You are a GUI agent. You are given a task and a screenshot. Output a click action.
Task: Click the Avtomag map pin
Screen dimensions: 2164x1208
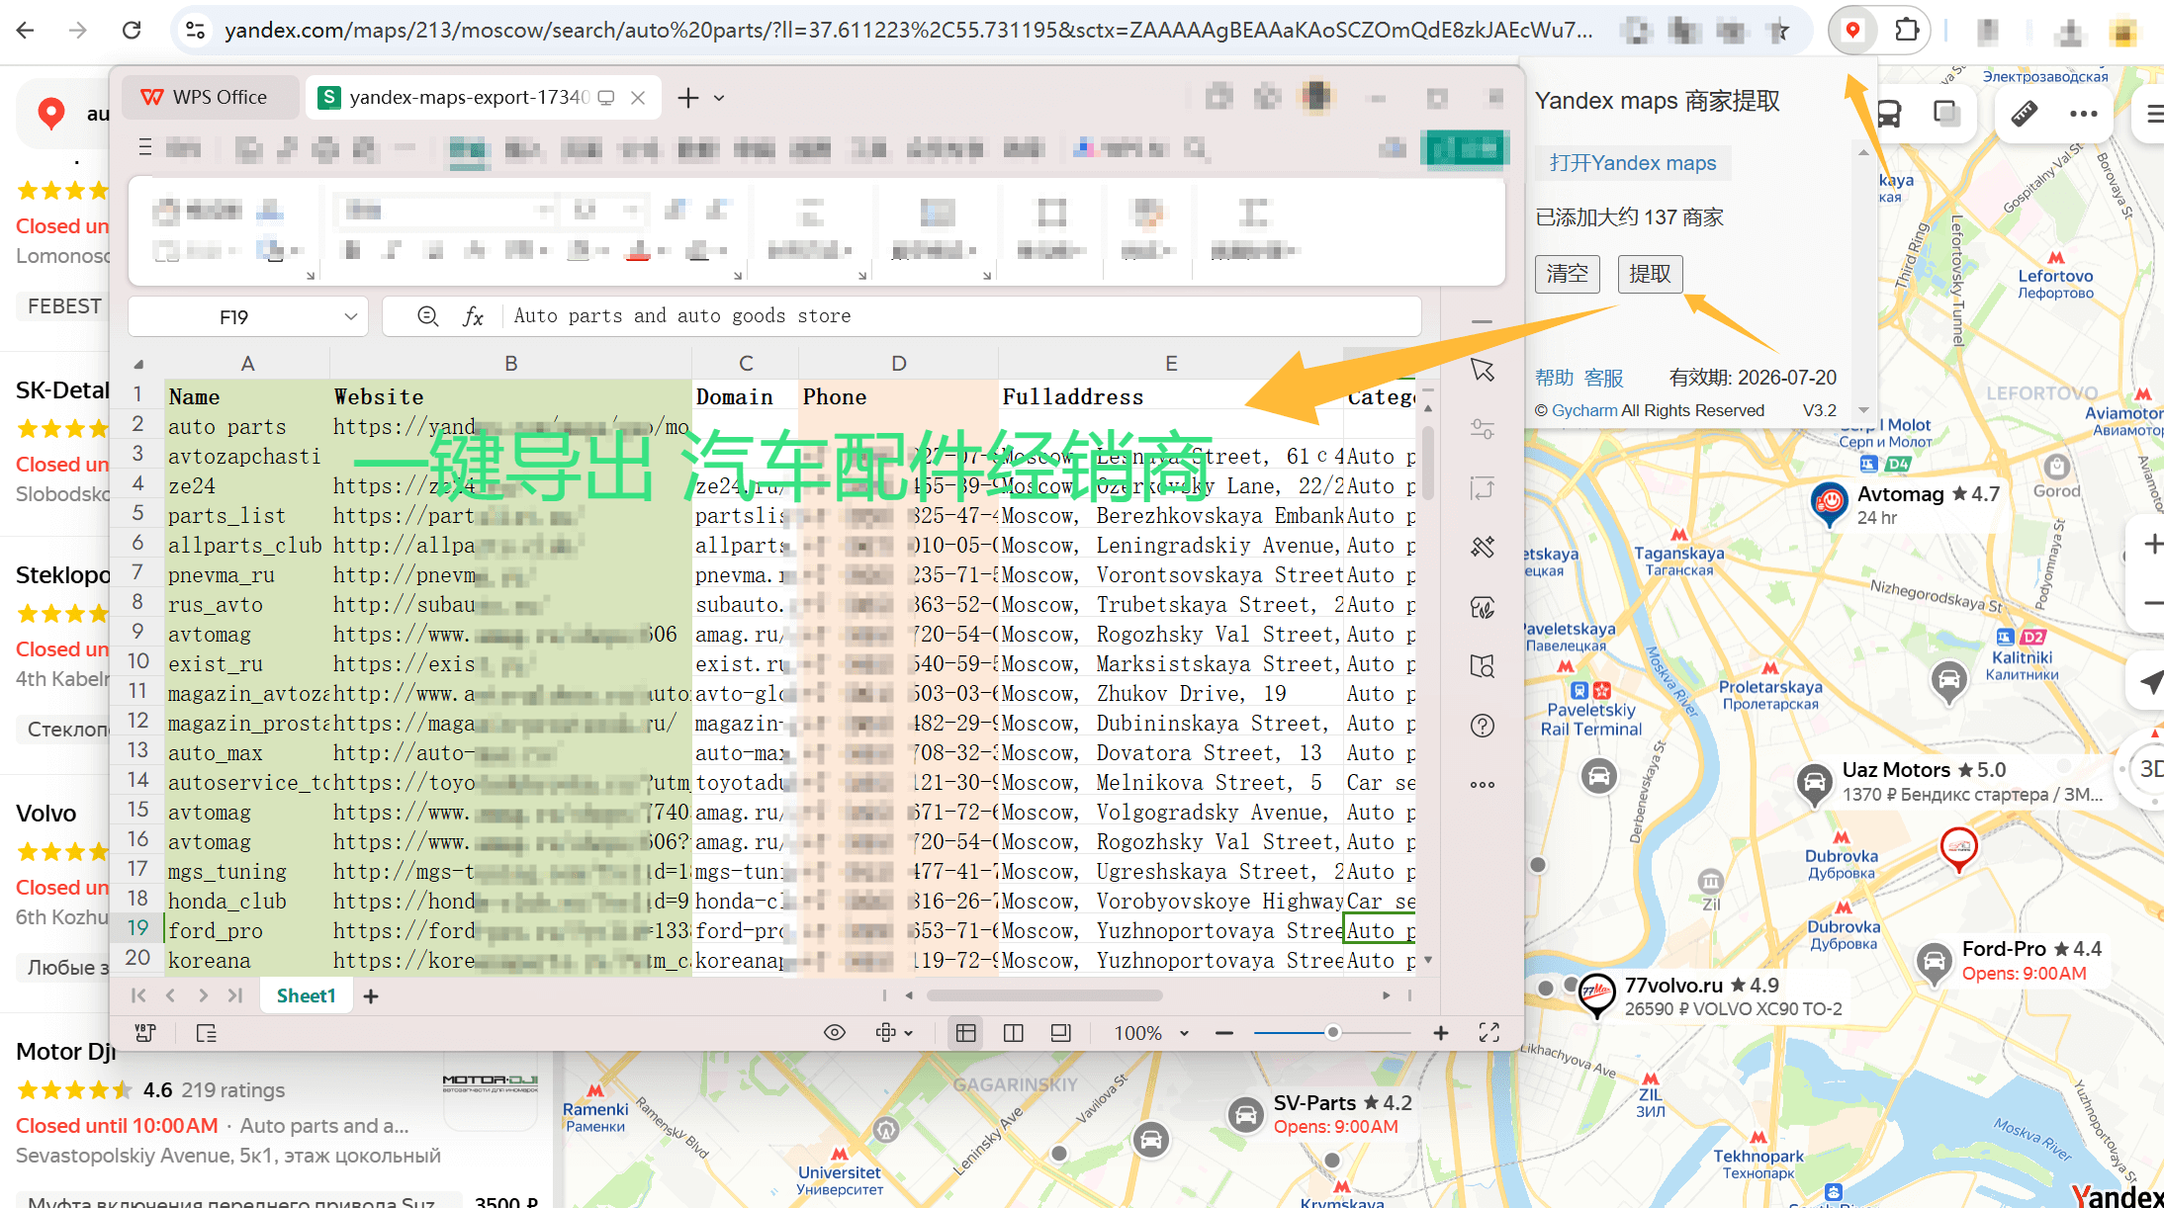click(1830, 503)
